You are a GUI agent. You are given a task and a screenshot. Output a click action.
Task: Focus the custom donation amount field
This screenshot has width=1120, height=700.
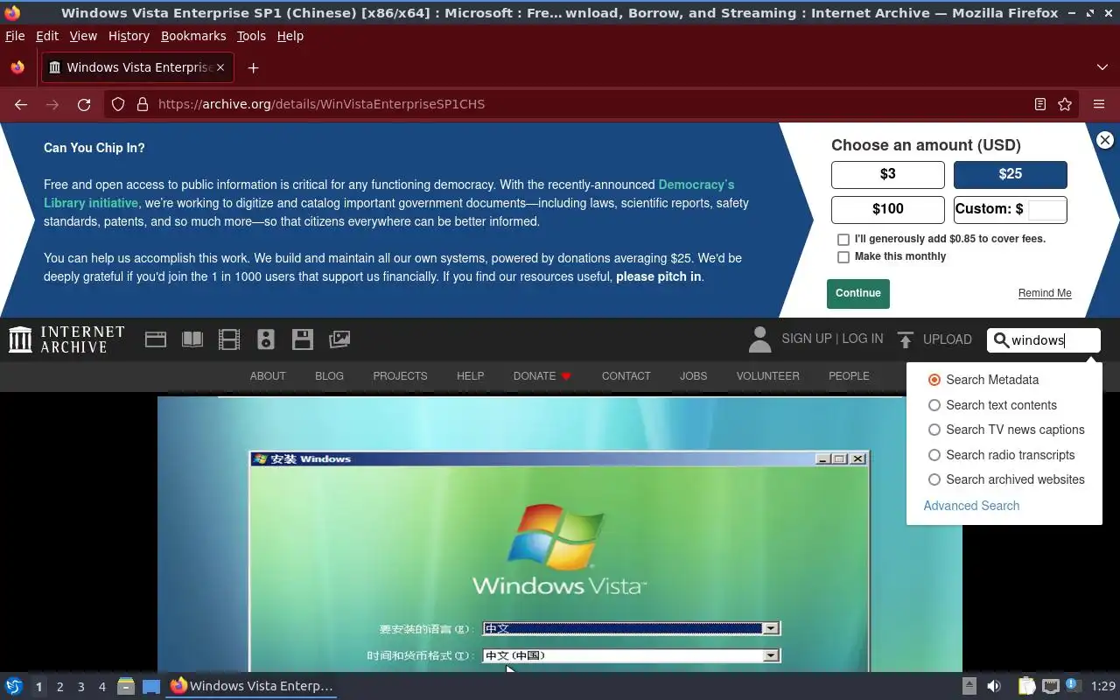point(1047,210)
